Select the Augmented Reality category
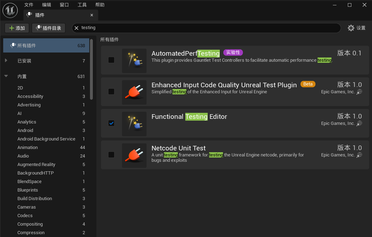Screen dimensions: 372x237 (46, 165)
